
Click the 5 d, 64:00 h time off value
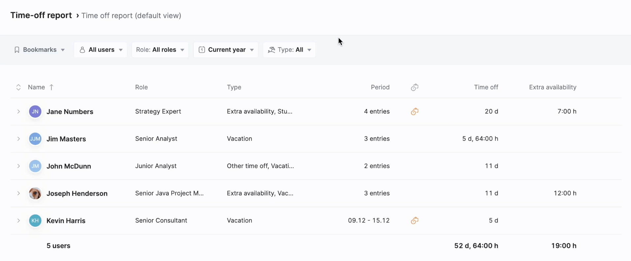(x=480, y=139)
